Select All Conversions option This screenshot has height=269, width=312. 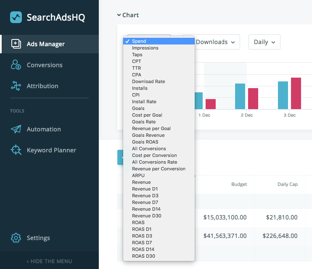(x=159, y=149)
